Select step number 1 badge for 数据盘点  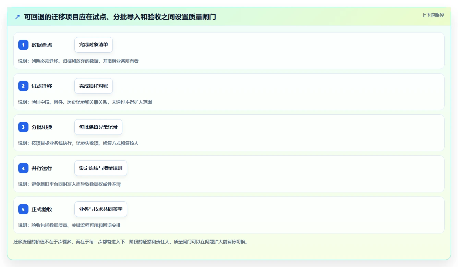tap(23, 45)
